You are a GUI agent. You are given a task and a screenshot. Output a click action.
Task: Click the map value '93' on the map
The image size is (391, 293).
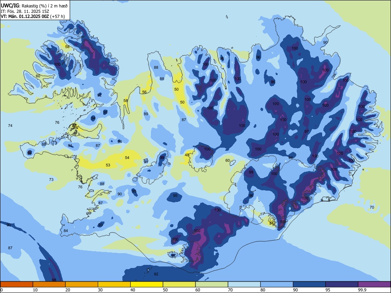(x=100, y=225)
